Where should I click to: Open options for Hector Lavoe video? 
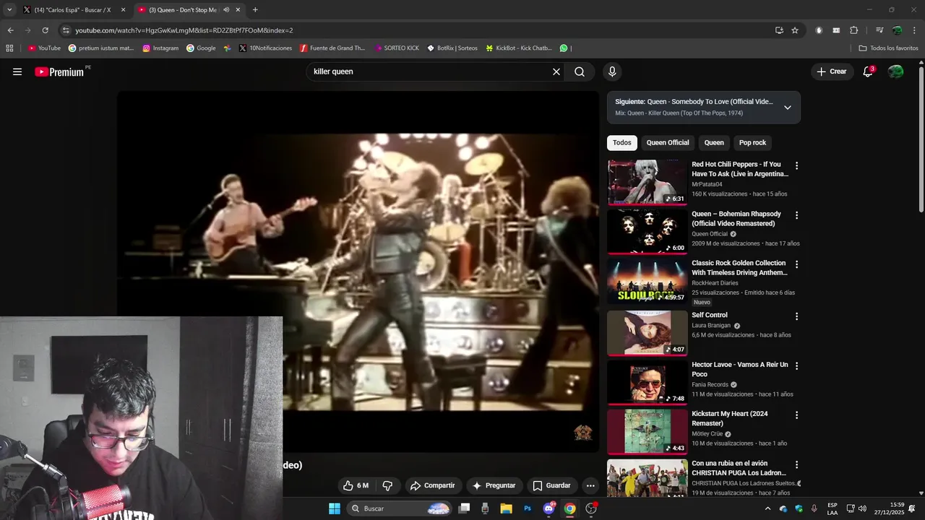(796, 365)
